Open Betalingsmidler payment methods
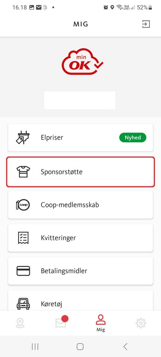The width and height of the screenshot is (161, 357). (80, 271)
